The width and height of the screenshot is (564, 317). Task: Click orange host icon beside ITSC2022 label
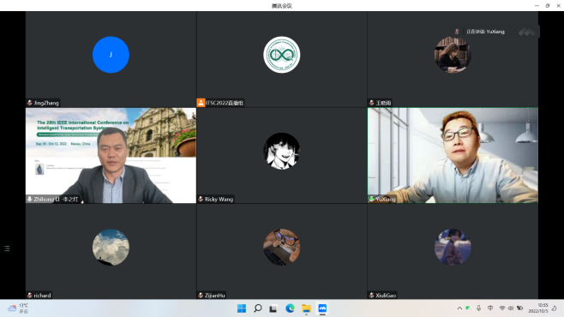pyautogui.click(x=201, y=103)
